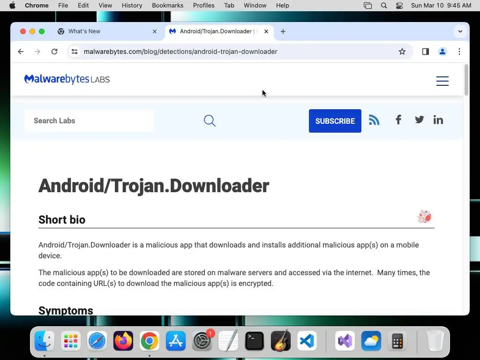Click the page vertical scrollbar
The height and width of the screenshot is (360, 480).
tap(466, 80)
